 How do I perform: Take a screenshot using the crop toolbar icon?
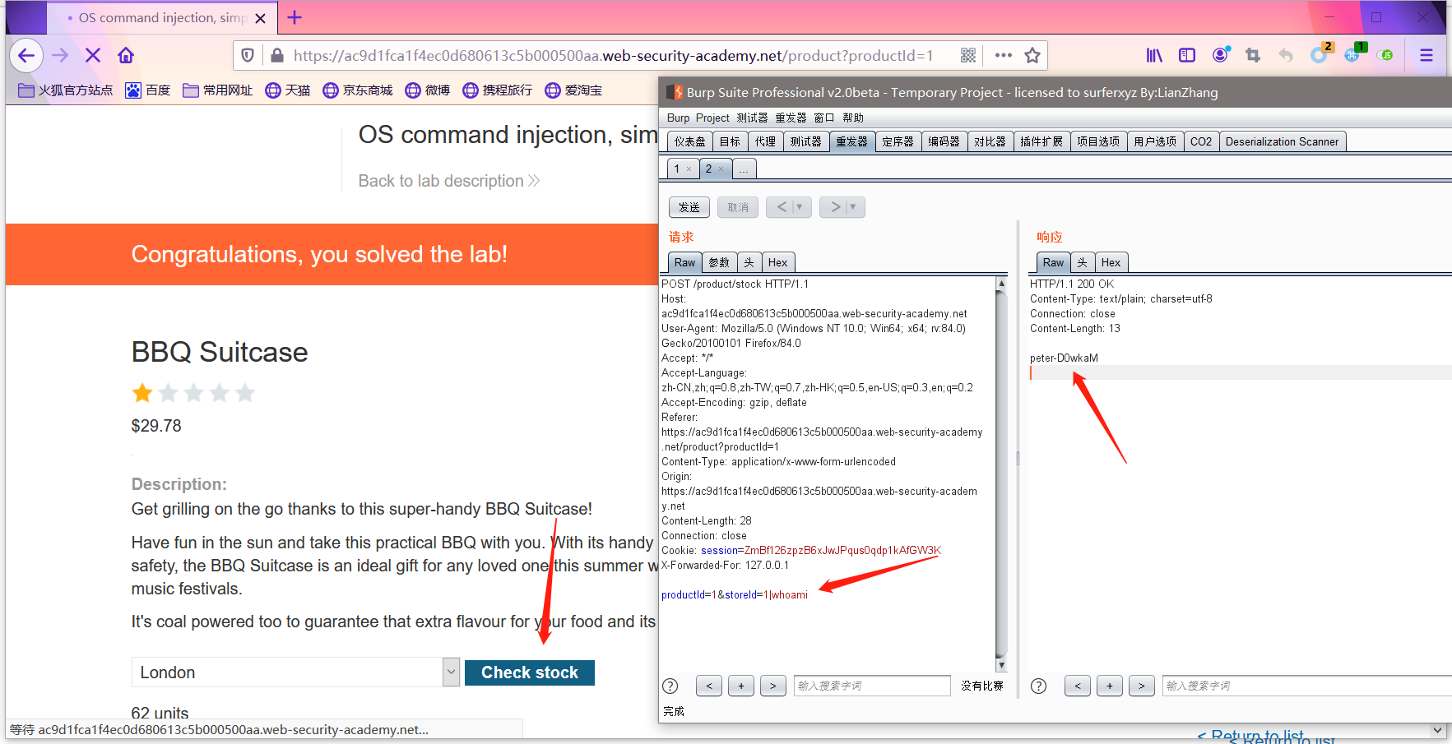point(1253,55)
